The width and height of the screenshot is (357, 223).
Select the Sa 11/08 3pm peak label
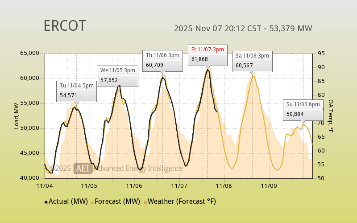pos(252,55)
